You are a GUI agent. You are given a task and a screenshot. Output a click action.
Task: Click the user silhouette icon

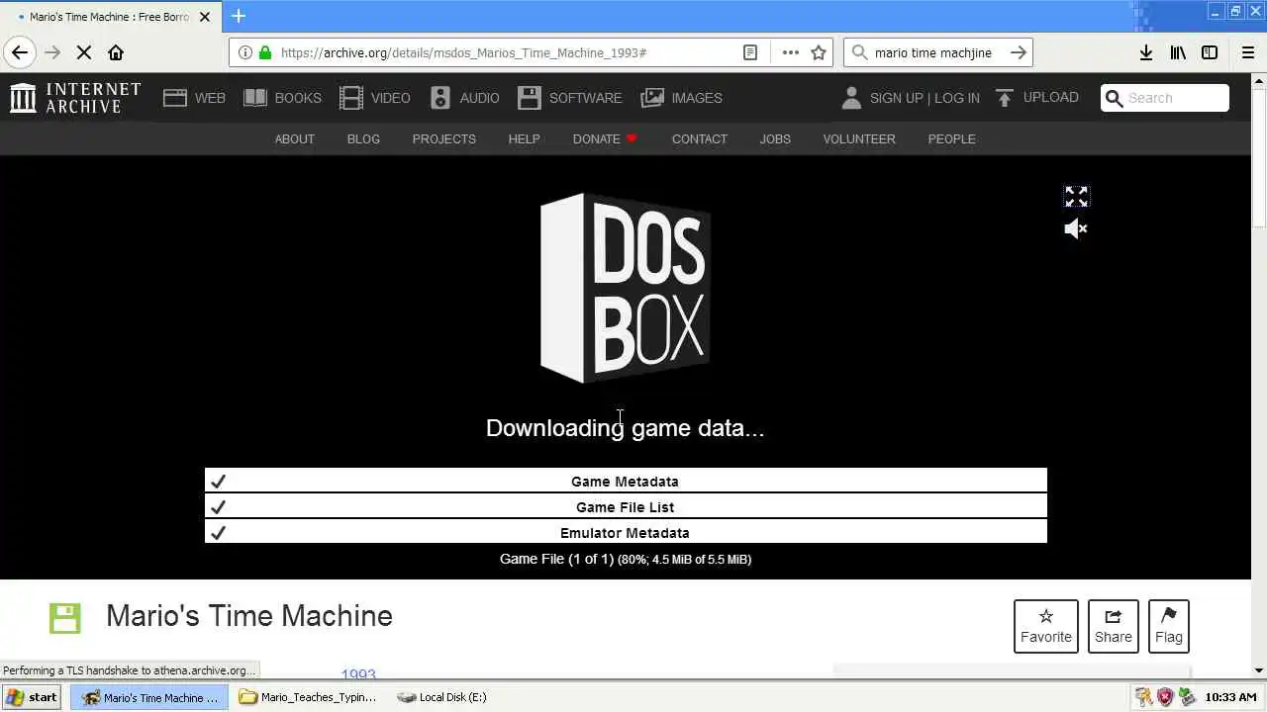851,98
